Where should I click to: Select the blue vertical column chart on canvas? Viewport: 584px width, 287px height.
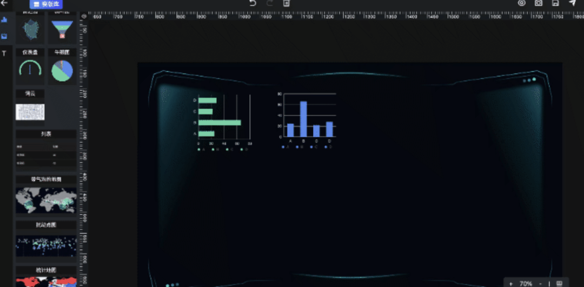point(307,121)
